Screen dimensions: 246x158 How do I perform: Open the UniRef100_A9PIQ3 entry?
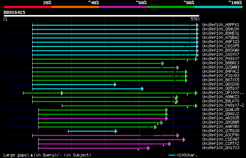[x=221, y=42]
